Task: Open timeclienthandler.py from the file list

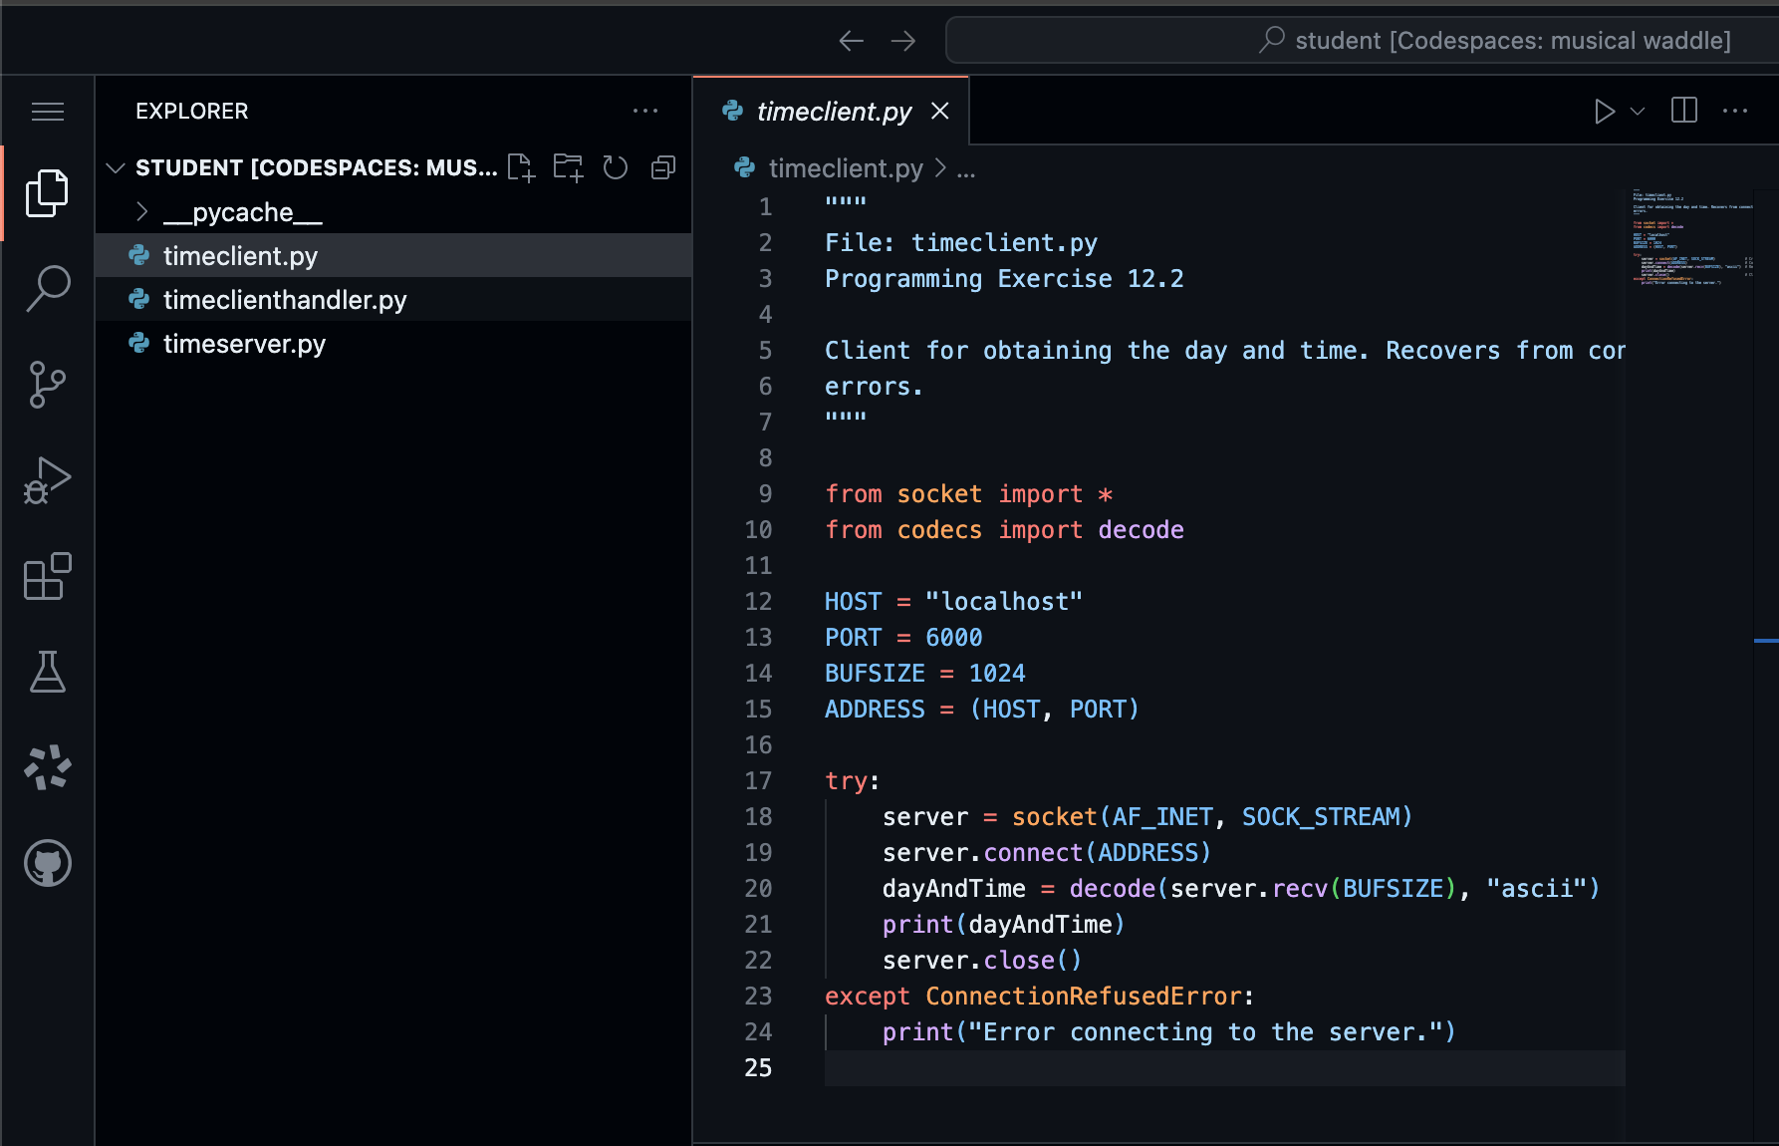Action: [285, 300]
